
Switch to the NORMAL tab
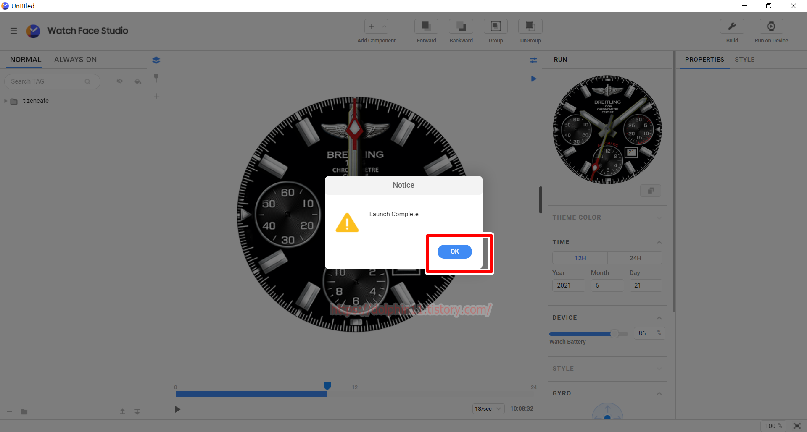point(26,60)
